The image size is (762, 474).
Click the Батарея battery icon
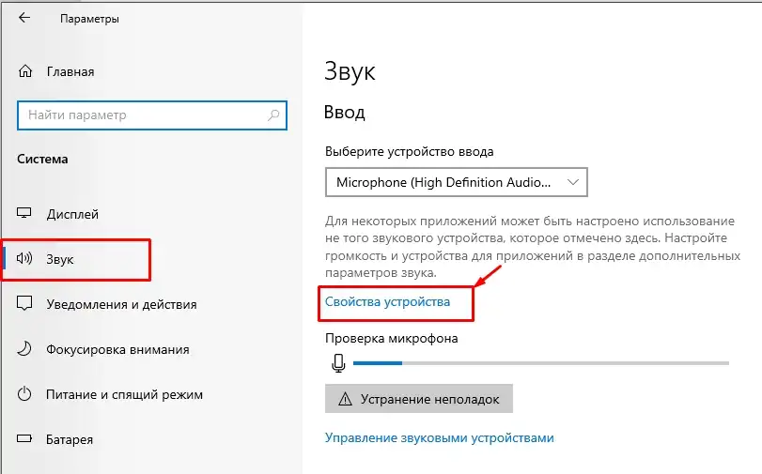(25, 439)
